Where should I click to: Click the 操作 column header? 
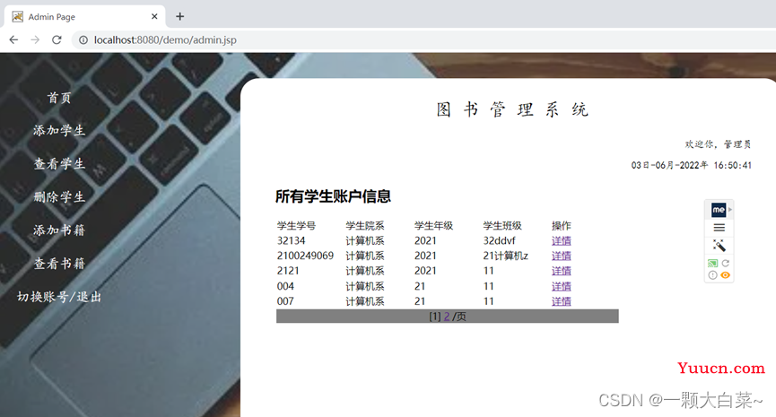[562, 226]
